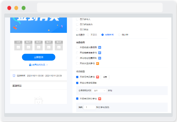The height and width of the screenshot is (122, 177).
Task: Enable the 显示好友助力 checkbox
Action: [x=77, y=25]
